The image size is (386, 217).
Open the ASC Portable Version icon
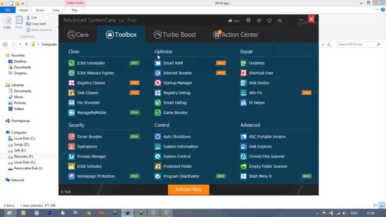[x=243, y=137]
